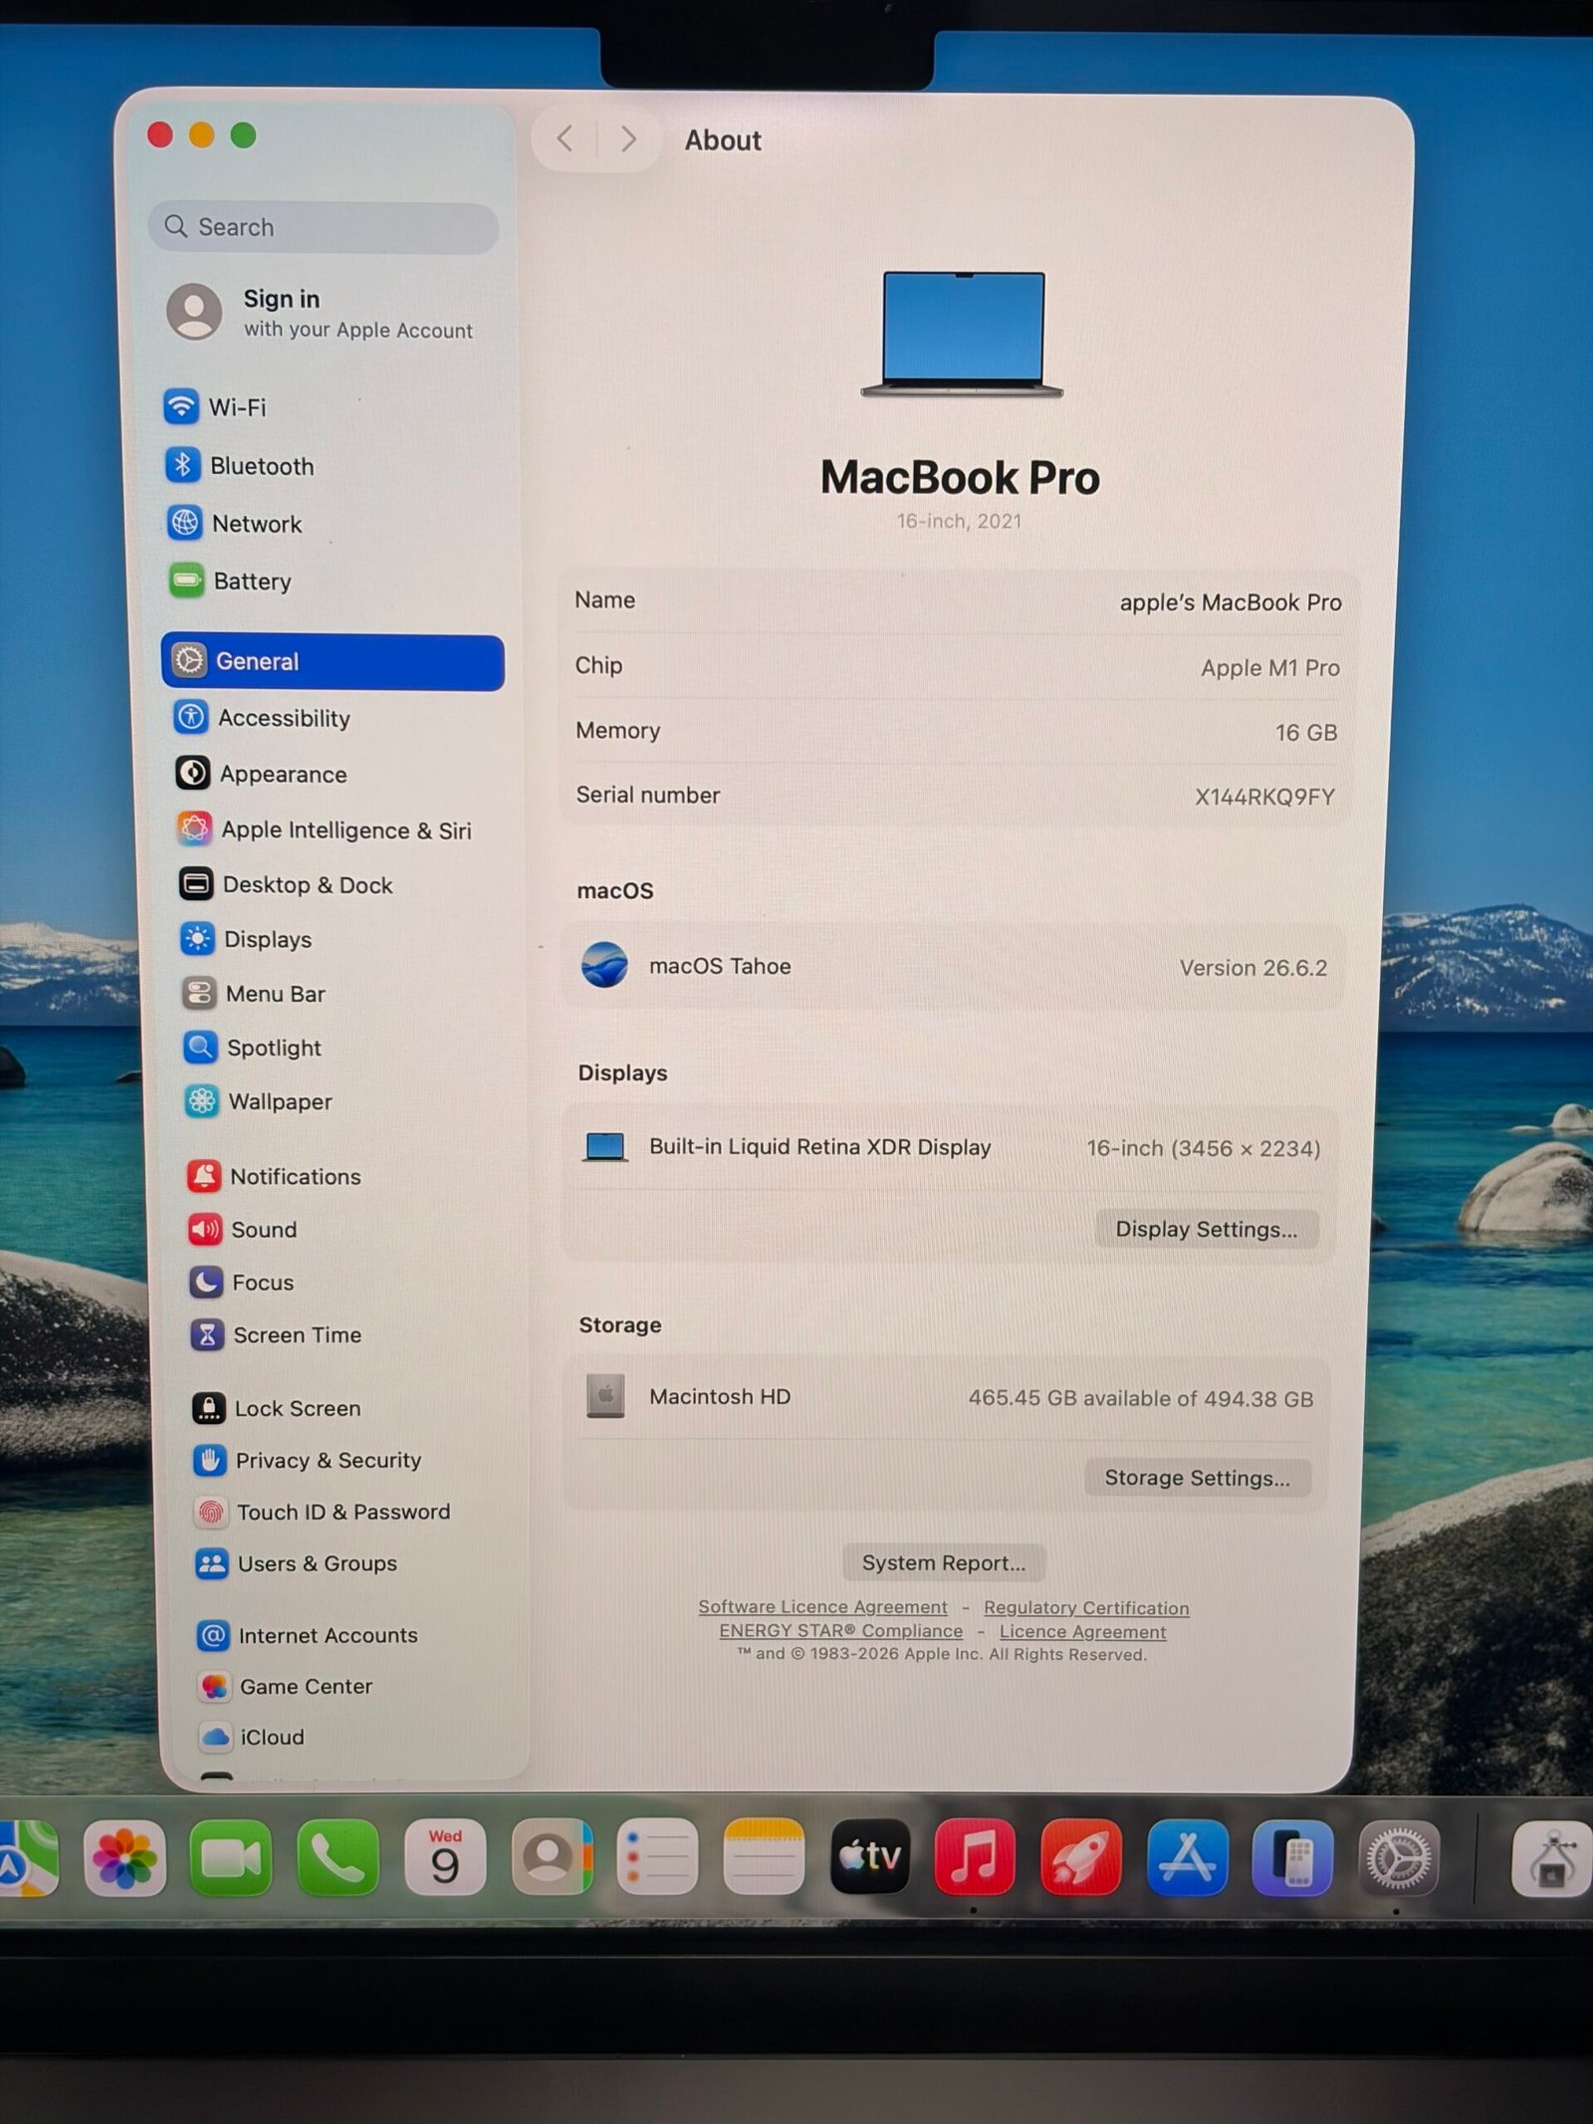Click Version 26.6.2 text

(x=1253, y=968)
